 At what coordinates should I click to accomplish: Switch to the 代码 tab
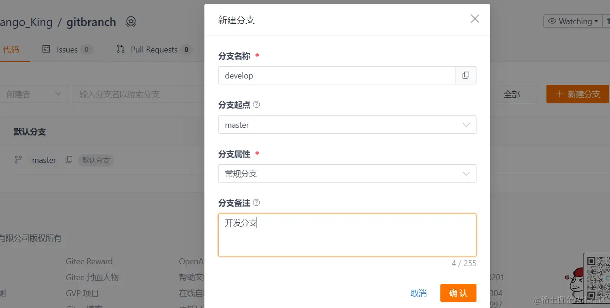pos(11,49)
